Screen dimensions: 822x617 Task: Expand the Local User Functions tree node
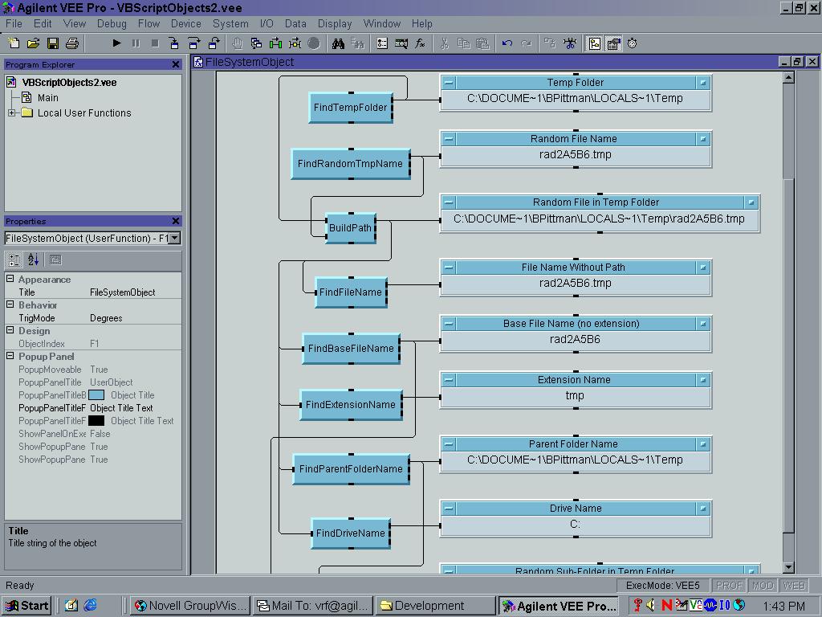click(x=12, y=113)
